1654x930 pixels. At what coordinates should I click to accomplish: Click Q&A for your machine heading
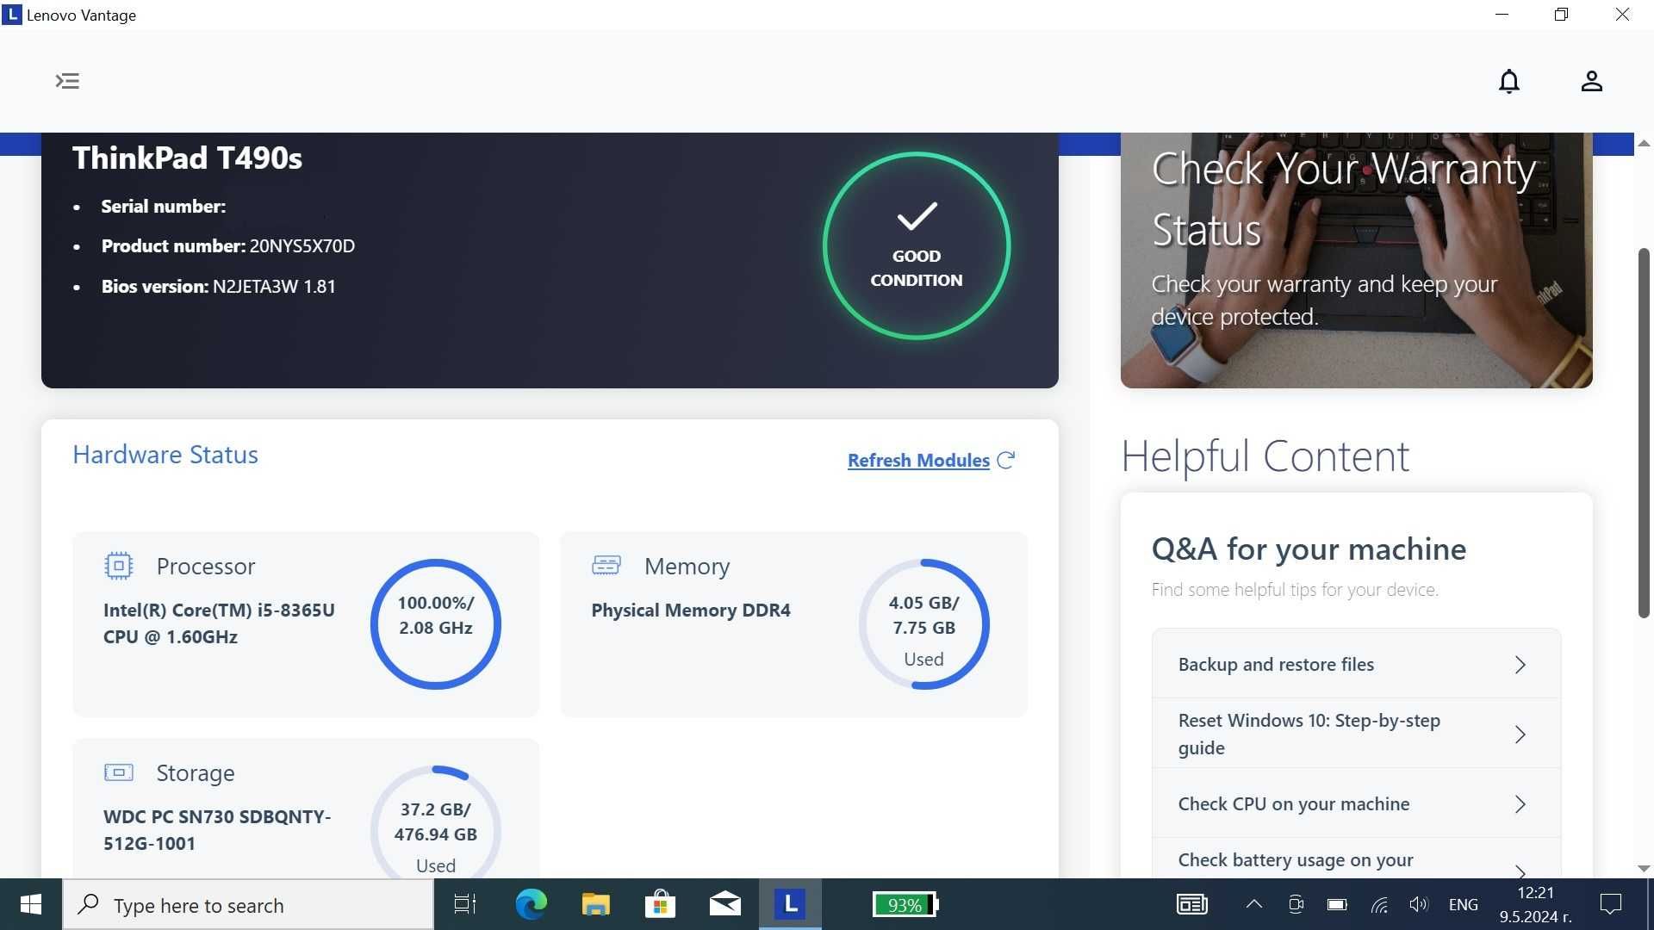1309,549
